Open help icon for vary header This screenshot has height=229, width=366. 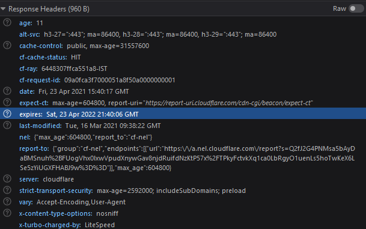click(7, 202)
